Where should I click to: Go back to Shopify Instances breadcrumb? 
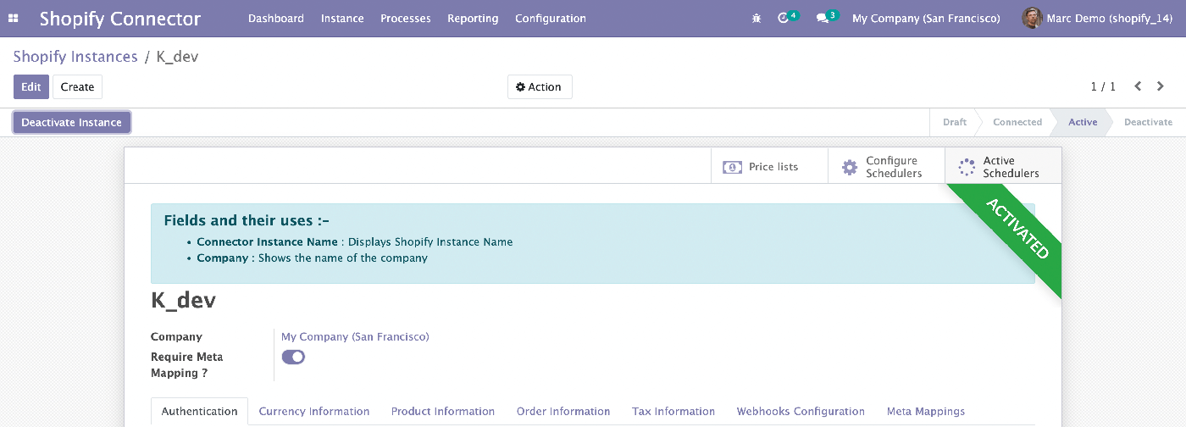pyautogui.click(x=75, y=57)
